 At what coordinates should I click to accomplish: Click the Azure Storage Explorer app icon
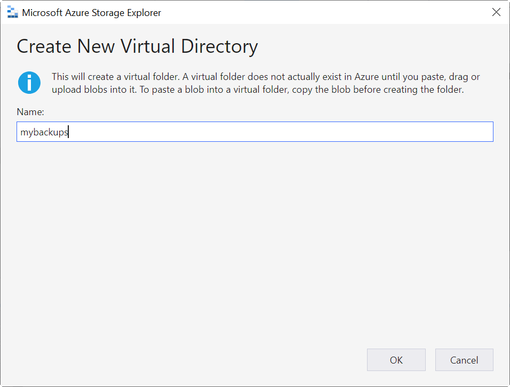tap(12, 12)
